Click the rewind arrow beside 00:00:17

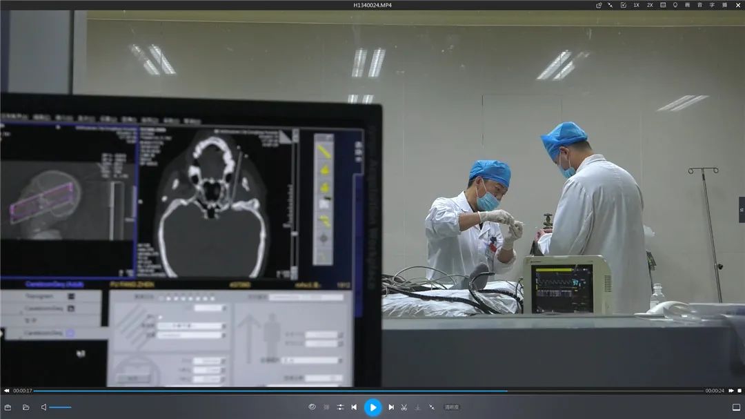click(7, 391)
